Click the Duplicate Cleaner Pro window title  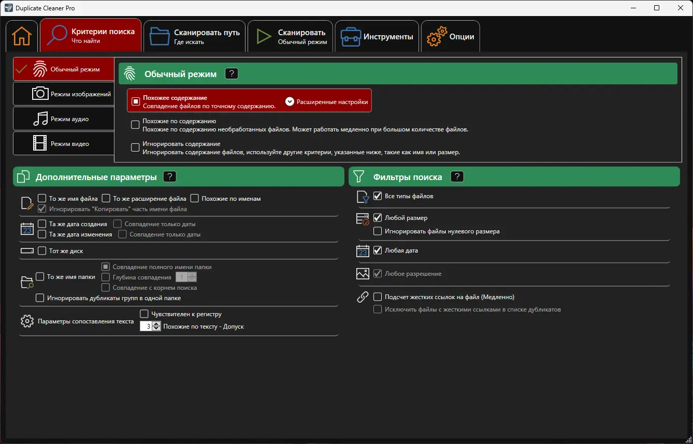45,8
